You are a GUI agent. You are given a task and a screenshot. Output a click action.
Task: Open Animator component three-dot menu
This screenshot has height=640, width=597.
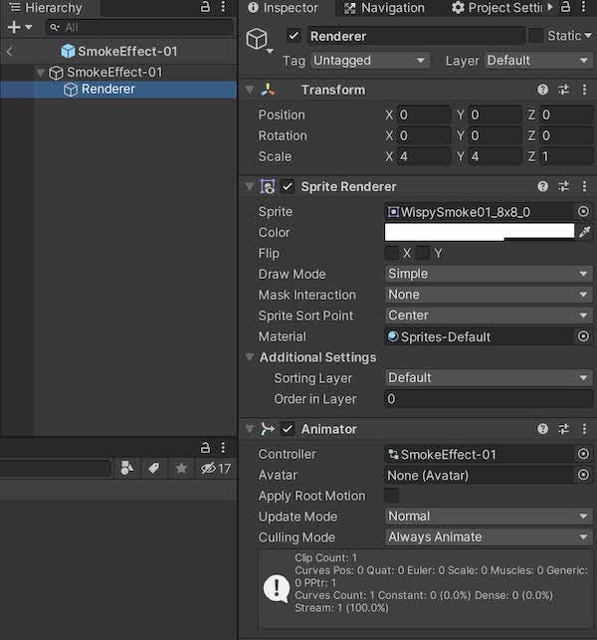pyautogui.click(x=584, y=429)
